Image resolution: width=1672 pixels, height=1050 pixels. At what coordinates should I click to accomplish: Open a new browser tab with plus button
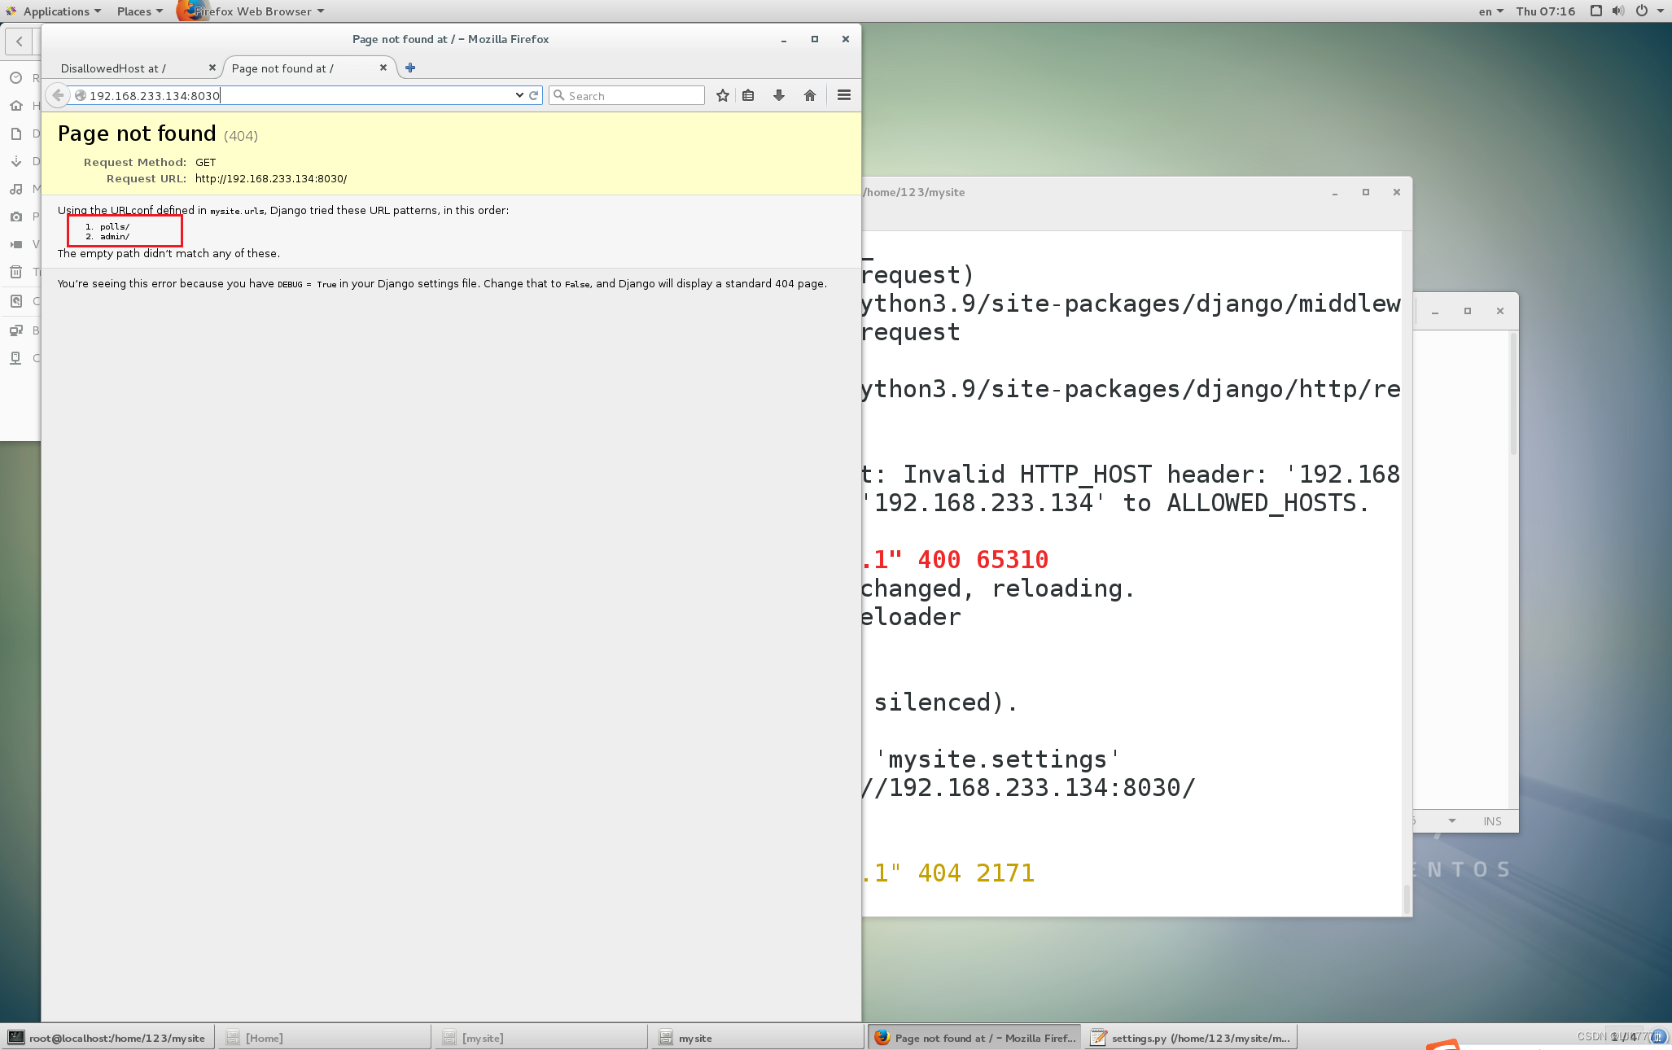point(410,68)
